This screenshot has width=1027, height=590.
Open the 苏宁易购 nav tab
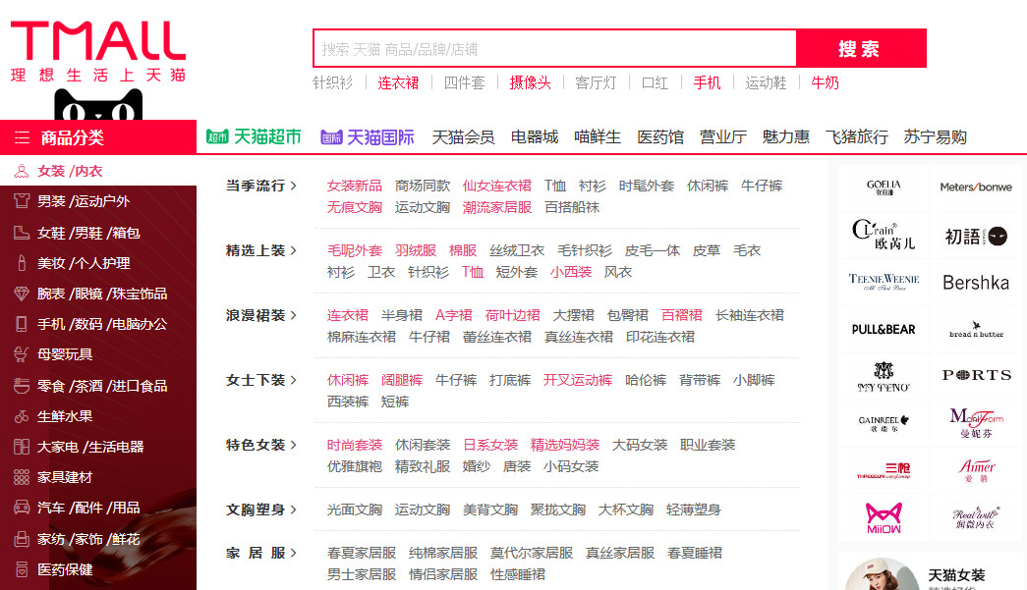pos(936,137)
